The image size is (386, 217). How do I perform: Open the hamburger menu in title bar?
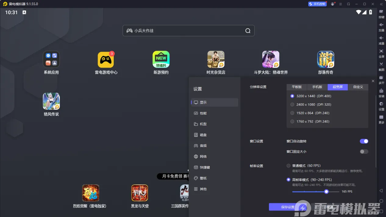pyautogui.click(x=341, y=4)
